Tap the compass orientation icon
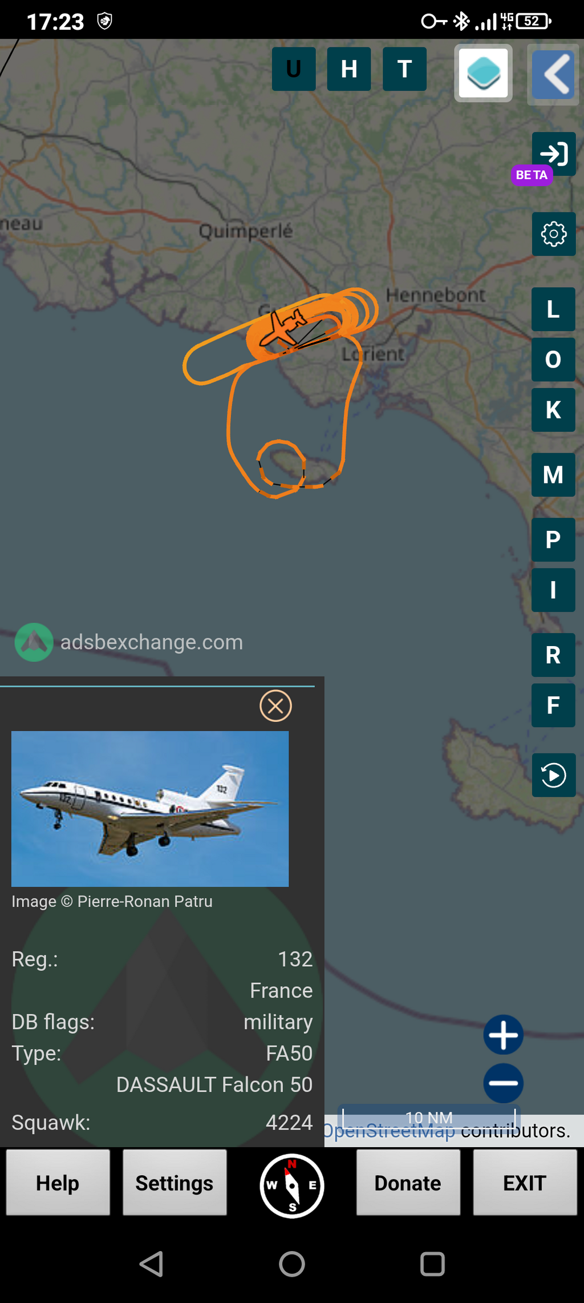 point(292,1185)
